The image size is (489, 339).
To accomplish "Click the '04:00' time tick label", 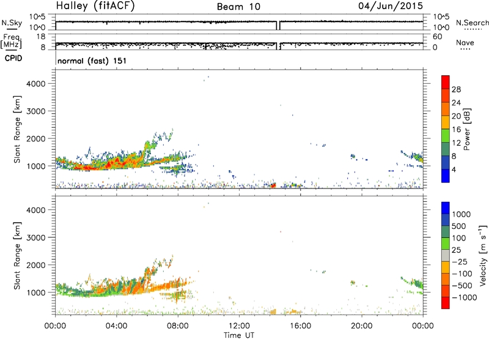I will click(116, 326).
